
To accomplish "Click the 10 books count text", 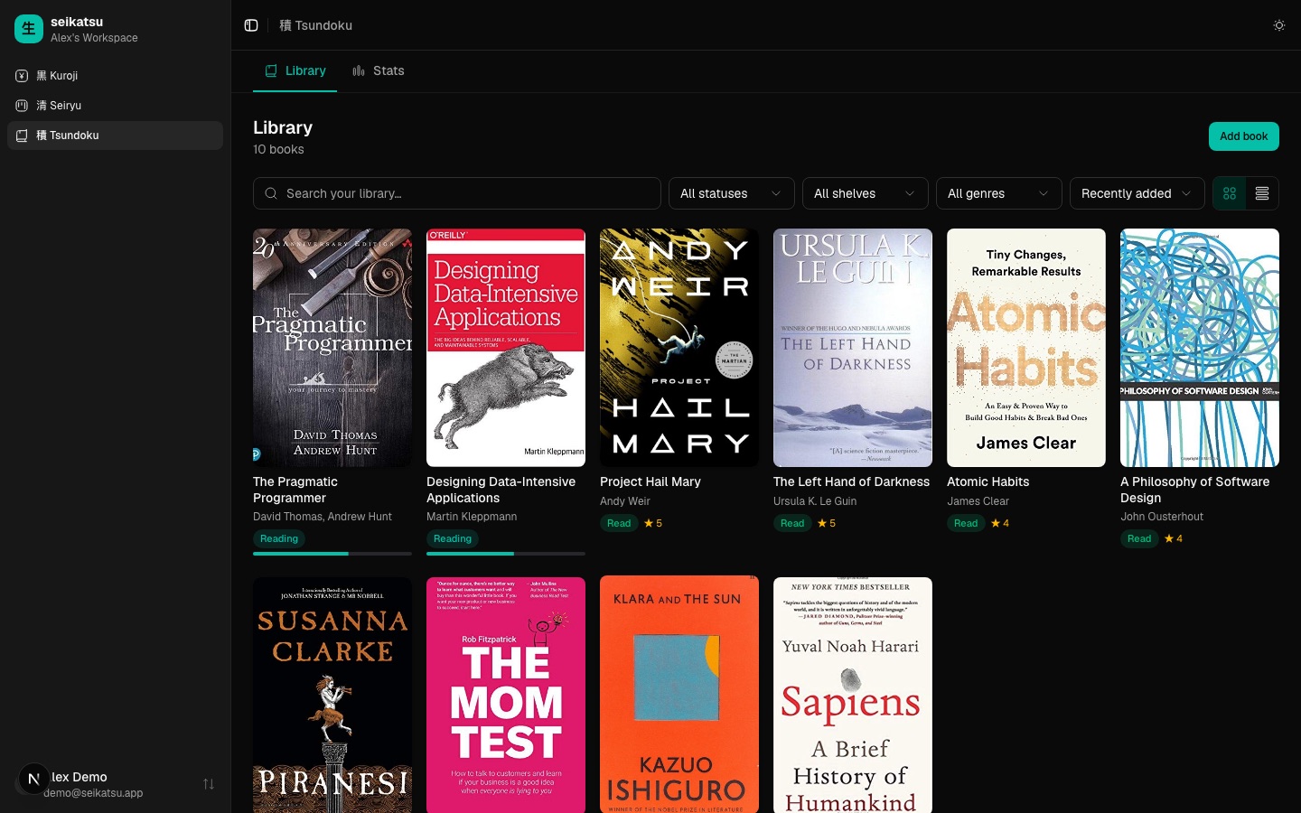I will [278, 150].
